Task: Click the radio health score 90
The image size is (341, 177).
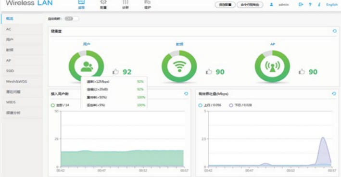Action: coord(220,72)
